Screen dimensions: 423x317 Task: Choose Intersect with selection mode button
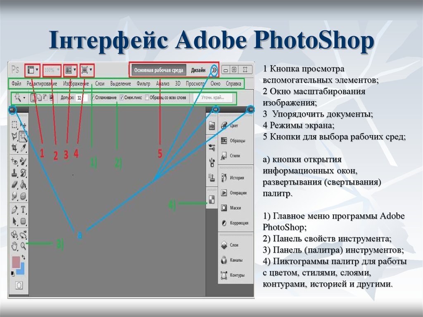click(x=51, y=98)
